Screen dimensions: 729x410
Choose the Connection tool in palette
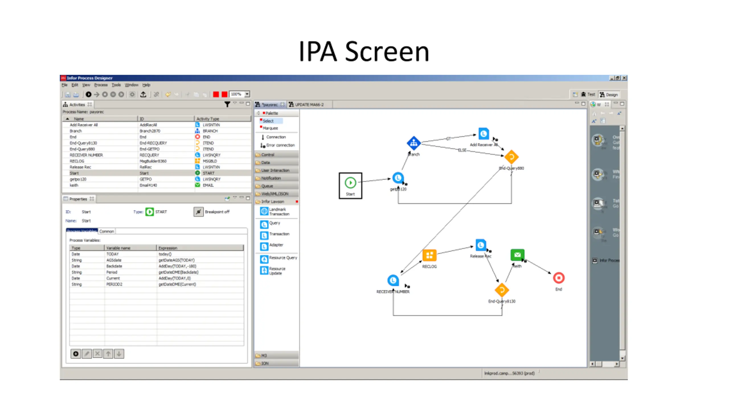(273, 137)
